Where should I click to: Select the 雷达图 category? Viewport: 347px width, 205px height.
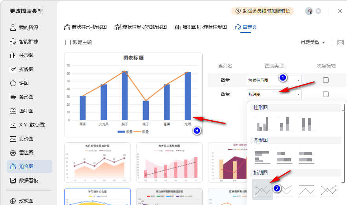pyautogui.click(x=22, y=152)
